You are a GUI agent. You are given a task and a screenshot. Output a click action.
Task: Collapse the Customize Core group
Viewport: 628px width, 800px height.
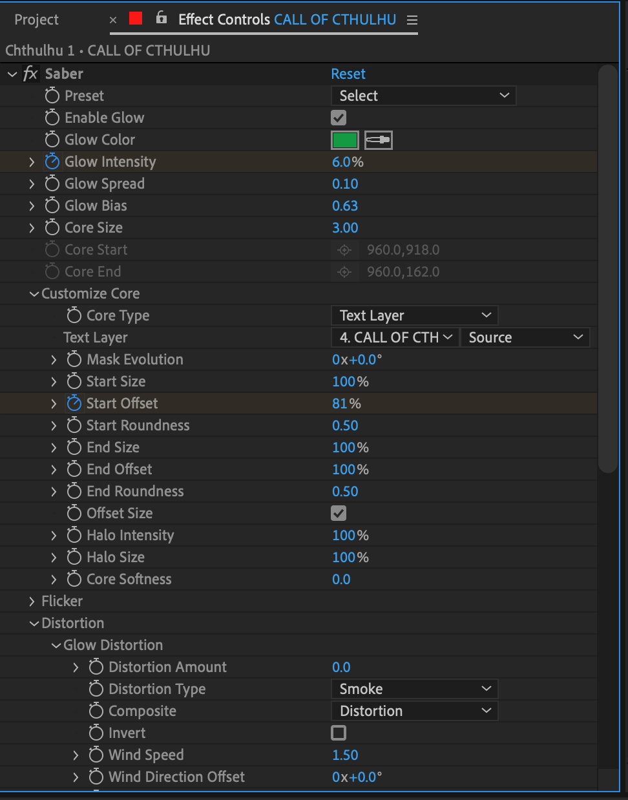(34, 294)
